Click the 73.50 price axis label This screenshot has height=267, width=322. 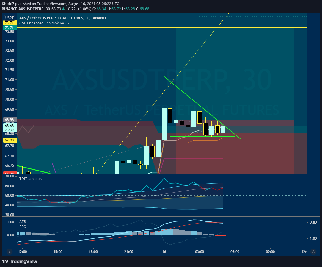pos(10,32)
